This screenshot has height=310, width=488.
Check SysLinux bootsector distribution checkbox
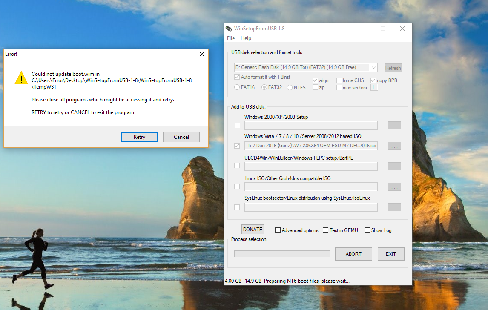(x=237, y=207)
